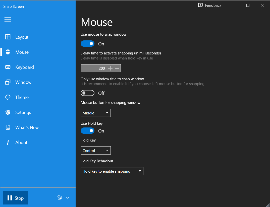Click 'Mouse button for snapping window' label
270x207 pixels.
110,103
